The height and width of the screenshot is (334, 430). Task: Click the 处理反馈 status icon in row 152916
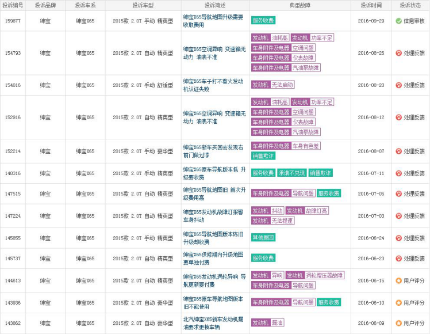(x=399, y=117)
